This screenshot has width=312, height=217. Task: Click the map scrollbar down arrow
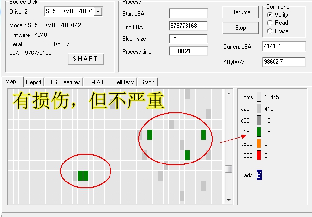pos(229,200)
